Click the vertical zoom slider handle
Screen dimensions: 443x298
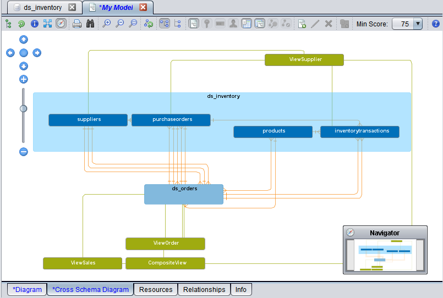(x=23, y=108)
